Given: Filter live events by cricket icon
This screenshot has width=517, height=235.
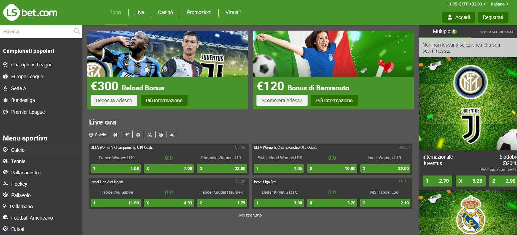Looking at the screenshot, I should point(172,135).
